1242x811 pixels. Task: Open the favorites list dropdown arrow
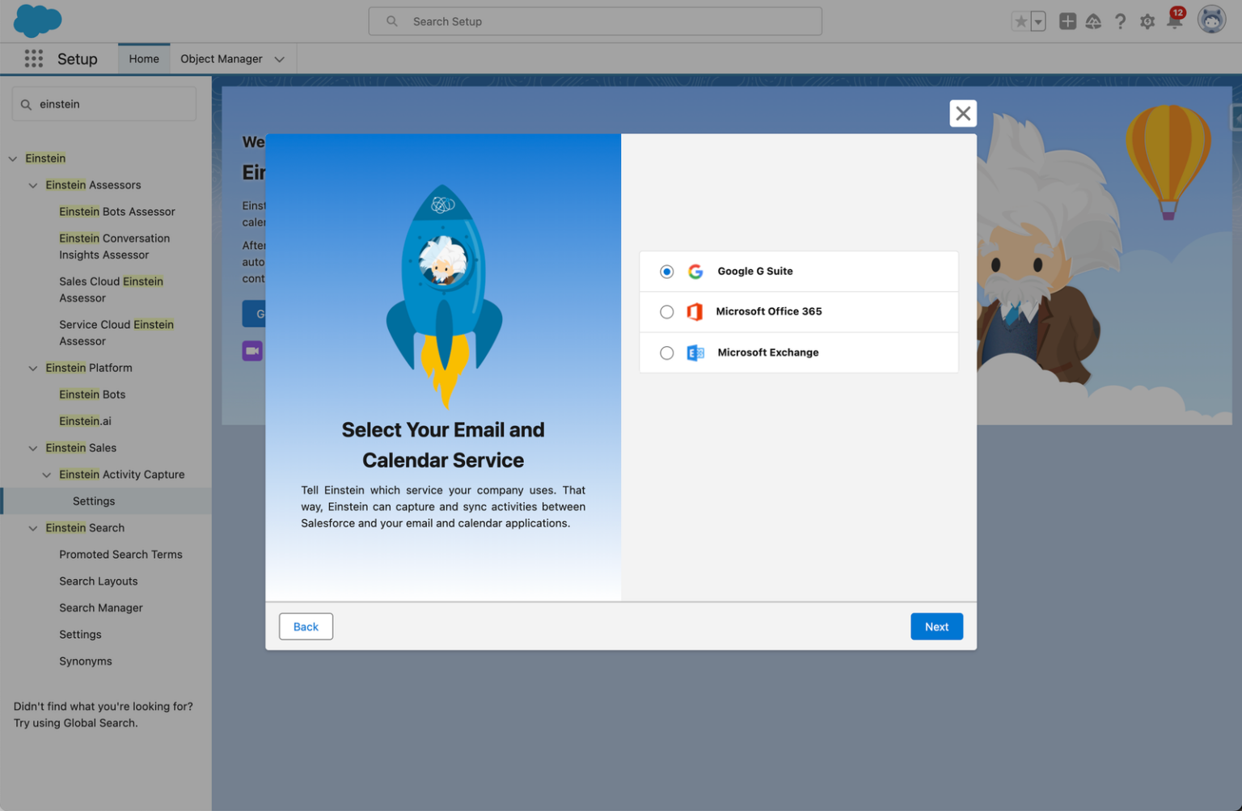(1037, 21)
